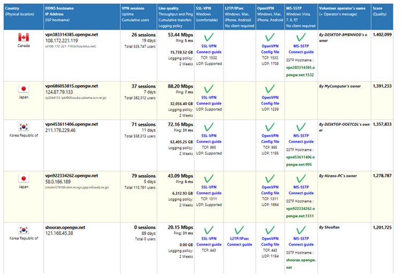Viewport: 402px width, 278px height.
Task: Click score value 1,201,725
Action: [x=382, y=228]
